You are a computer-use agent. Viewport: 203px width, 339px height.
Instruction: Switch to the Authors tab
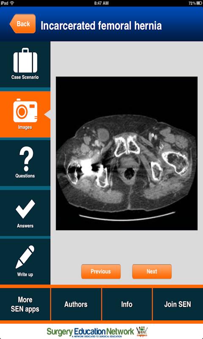[76, 304]
